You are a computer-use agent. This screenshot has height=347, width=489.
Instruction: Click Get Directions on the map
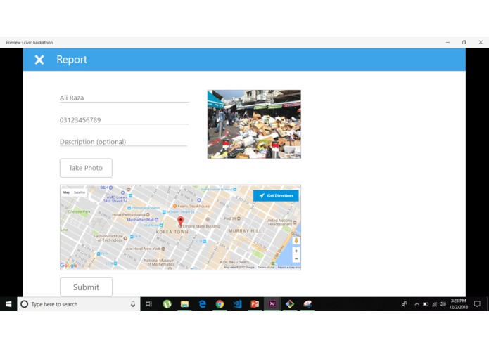[x=276, y=195]
